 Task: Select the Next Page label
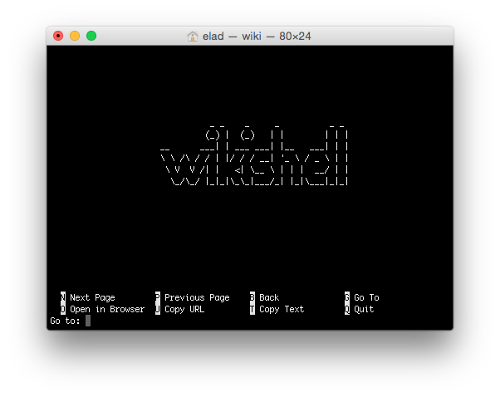(x=92, y=297)
